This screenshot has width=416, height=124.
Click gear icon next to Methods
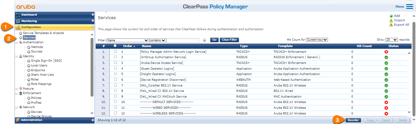point(29,47)
